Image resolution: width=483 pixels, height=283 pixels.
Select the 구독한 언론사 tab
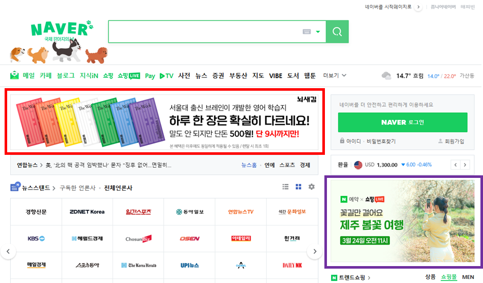click(78, 188)
